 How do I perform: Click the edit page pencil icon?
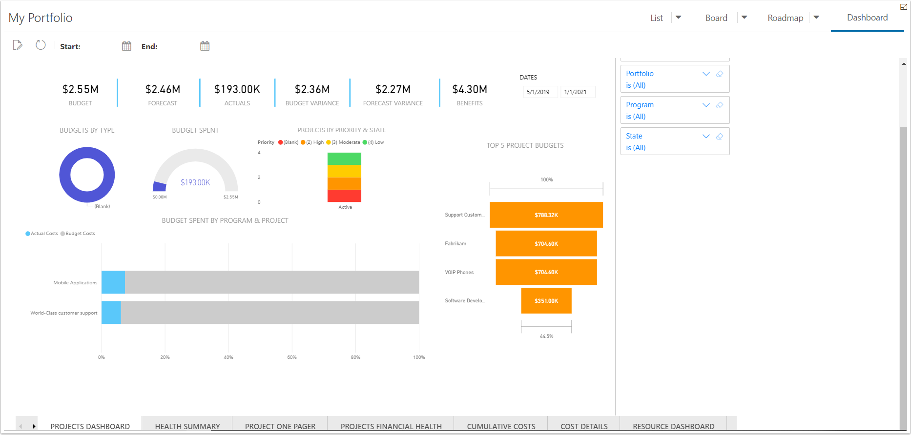18,45
